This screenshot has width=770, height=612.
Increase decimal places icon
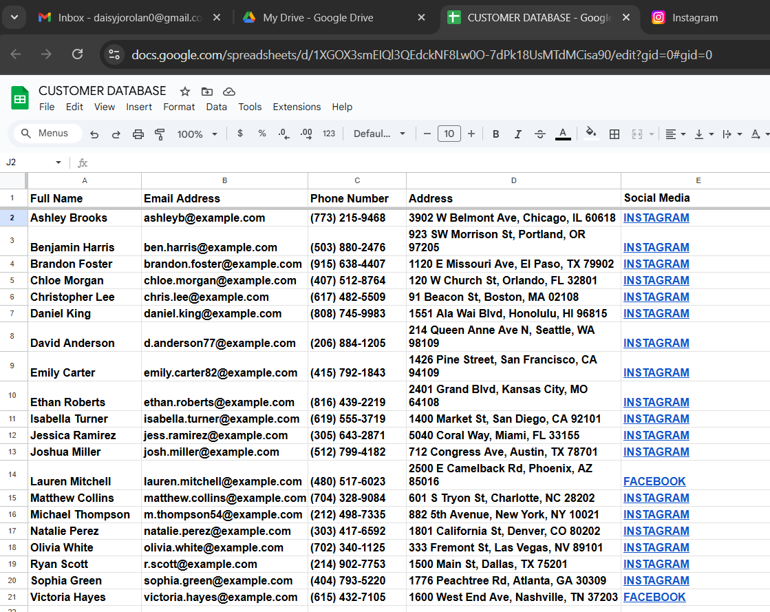tap(306, 134)
